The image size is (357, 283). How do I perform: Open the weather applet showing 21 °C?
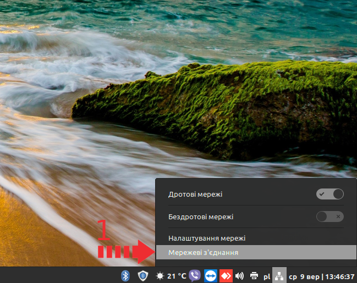tap(171, 276)
